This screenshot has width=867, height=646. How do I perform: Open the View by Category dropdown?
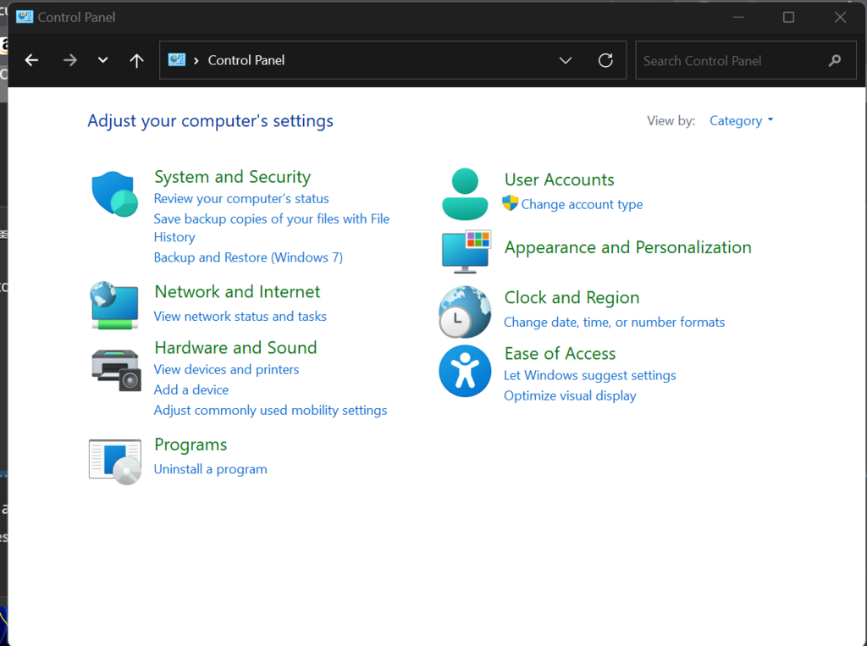(741, 120)
